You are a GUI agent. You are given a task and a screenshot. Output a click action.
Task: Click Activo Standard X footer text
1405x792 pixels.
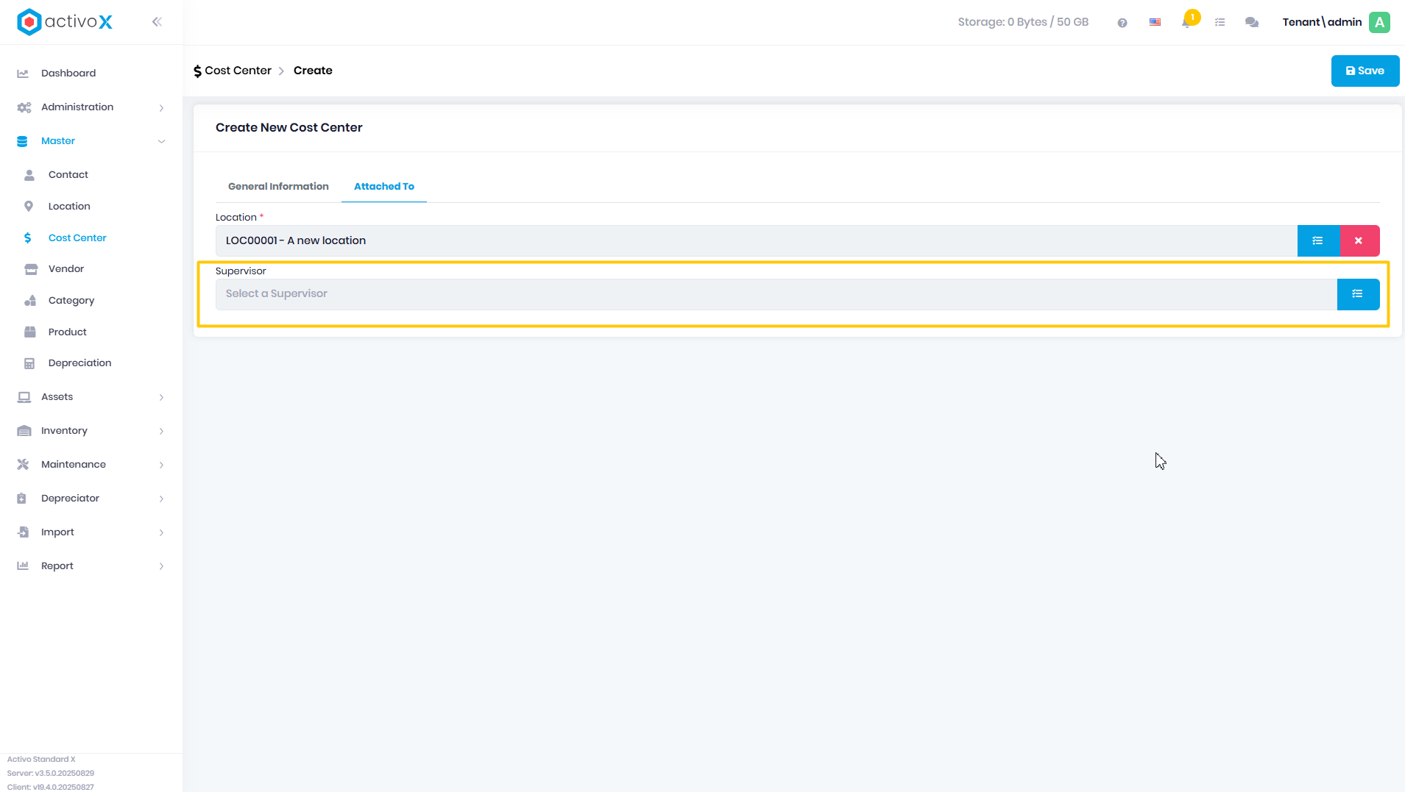pyautogui.click(x=41, y=760)
